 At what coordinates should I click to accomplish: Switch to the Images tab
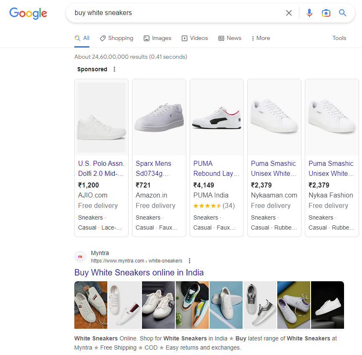tap(157, 38)
